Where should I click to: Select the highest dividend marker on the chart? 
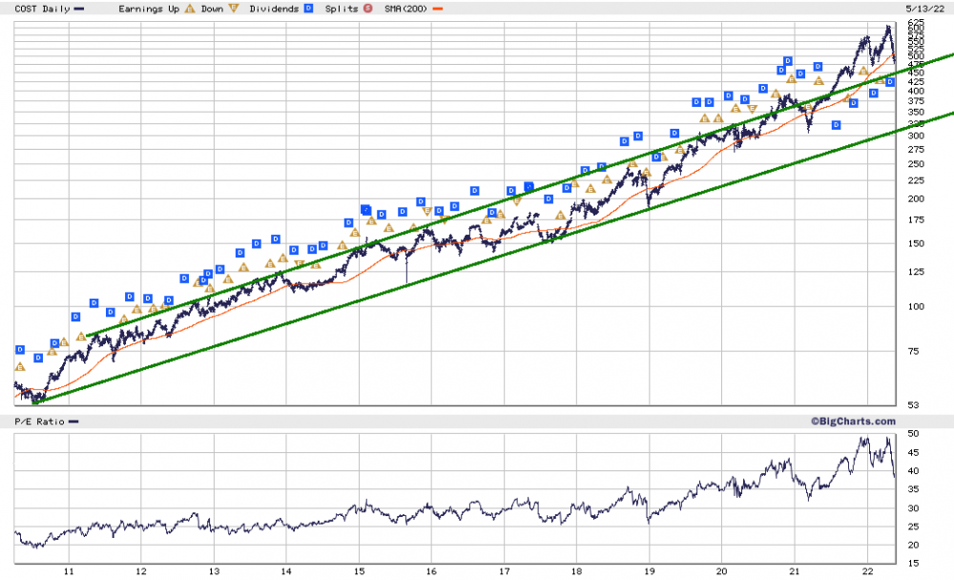tap(788, 61)
